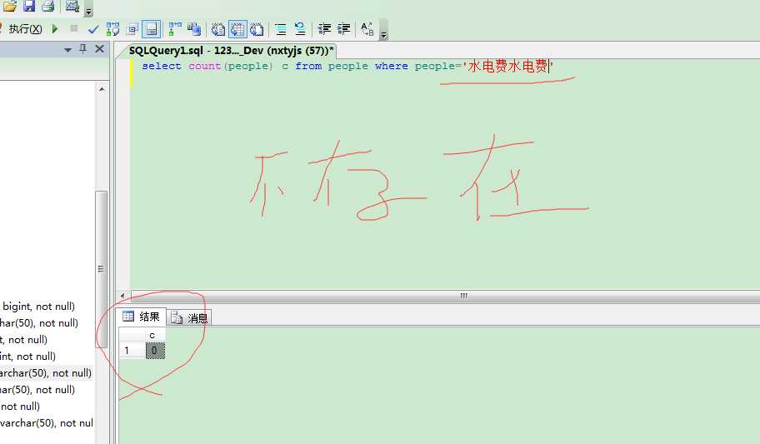Switch to the 结果 results tab
Viewport: 760px width, 444px height.
[x=142, y=317]
